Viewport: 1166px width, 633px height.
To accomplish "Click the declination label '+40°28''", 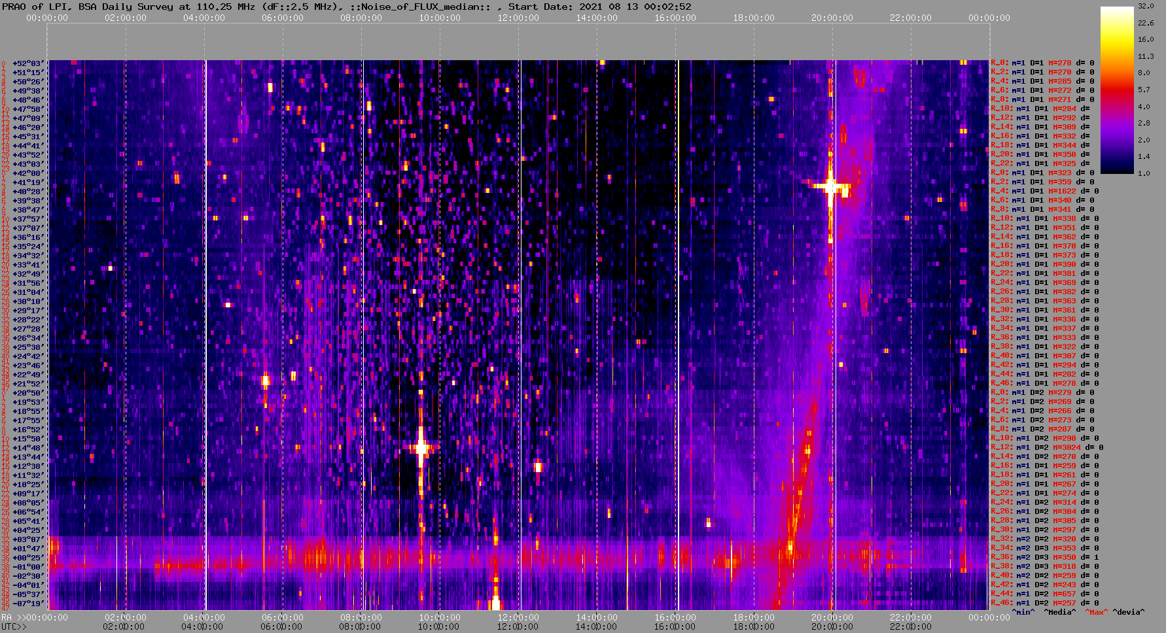I will pos(27,192).
